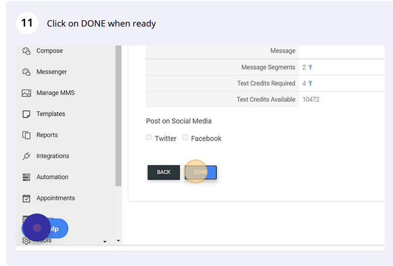Click the help icon beside Message Segments
The width and height of the screenshot is (393, 266).
310,67
